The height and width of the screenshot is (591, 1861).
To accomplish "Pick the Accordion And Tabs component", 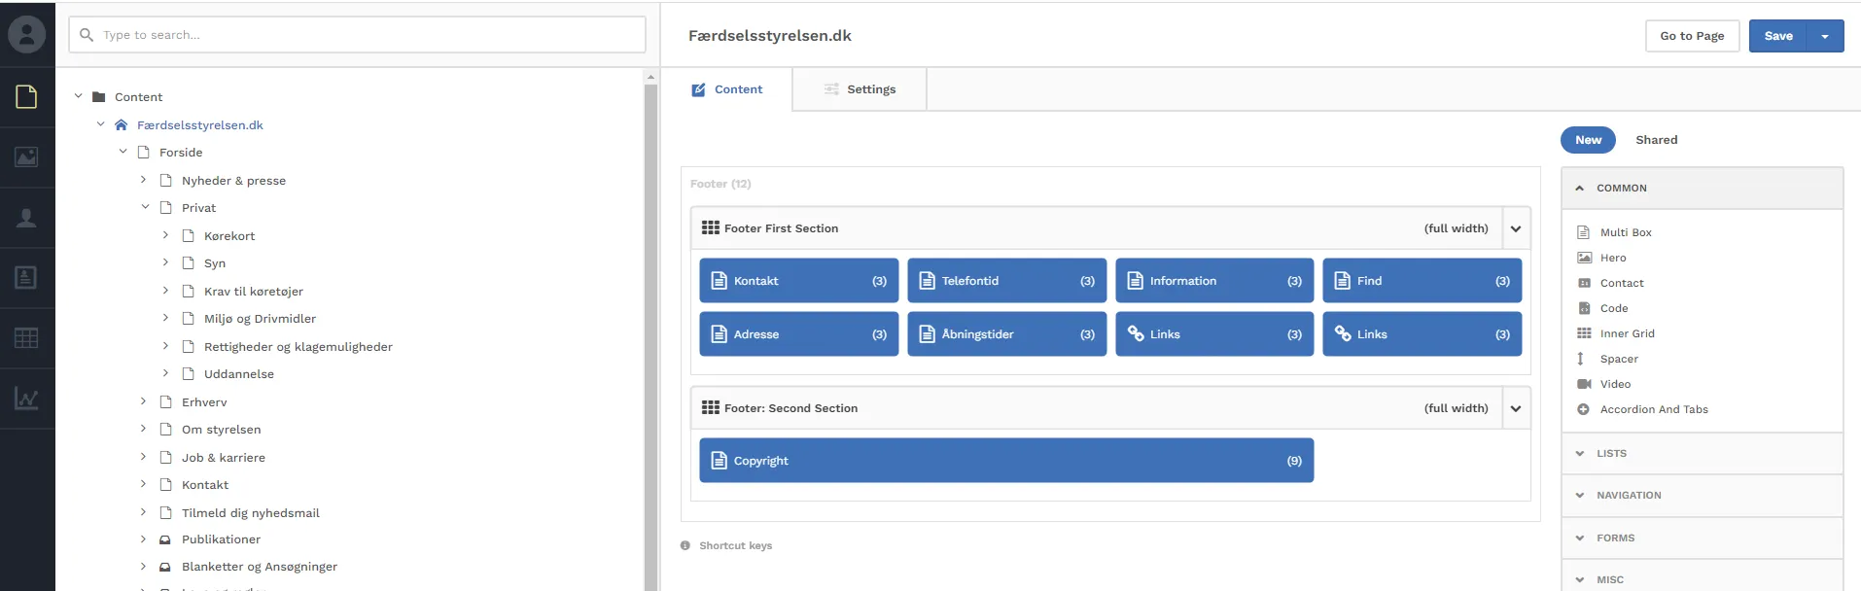I will (1653, 409).
